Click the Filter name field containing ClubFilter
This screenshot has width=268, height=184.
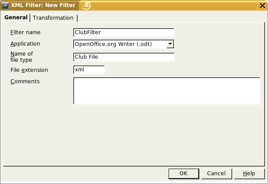[124, 32]
